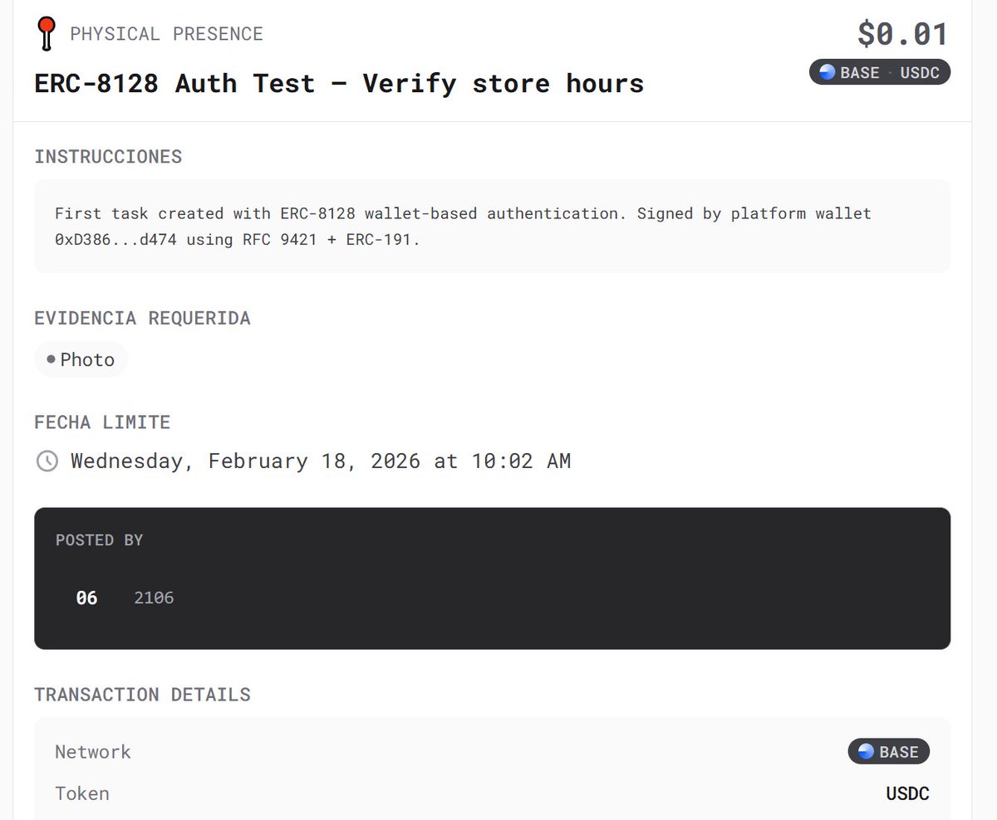Click the BASE · USDC badge under the price
Image resolution: width=997 pixels, height=820 pixels.
[x=880, y=72]
